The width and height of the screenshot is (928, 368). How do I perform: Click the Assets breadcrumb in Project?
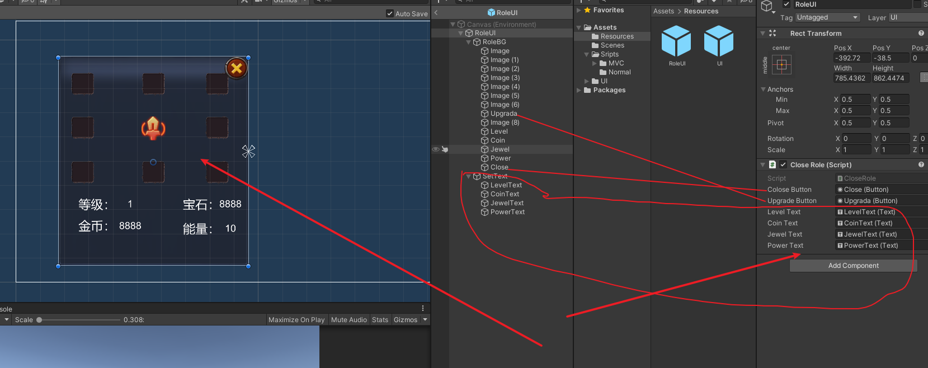pyautogui.click(x=663, y=11)
